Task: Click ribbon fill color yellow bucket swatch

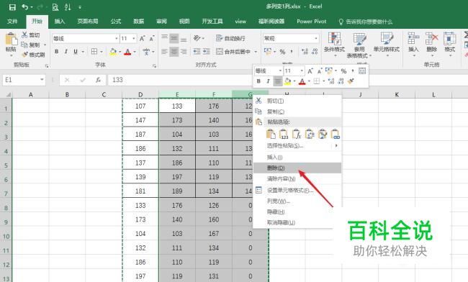Action: [x=113, y=52]
